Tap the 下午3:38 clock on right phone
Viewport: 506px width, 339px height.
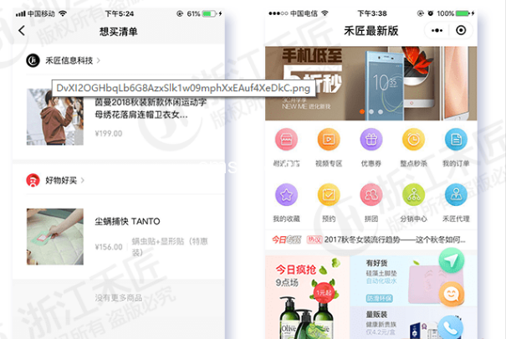372,13
